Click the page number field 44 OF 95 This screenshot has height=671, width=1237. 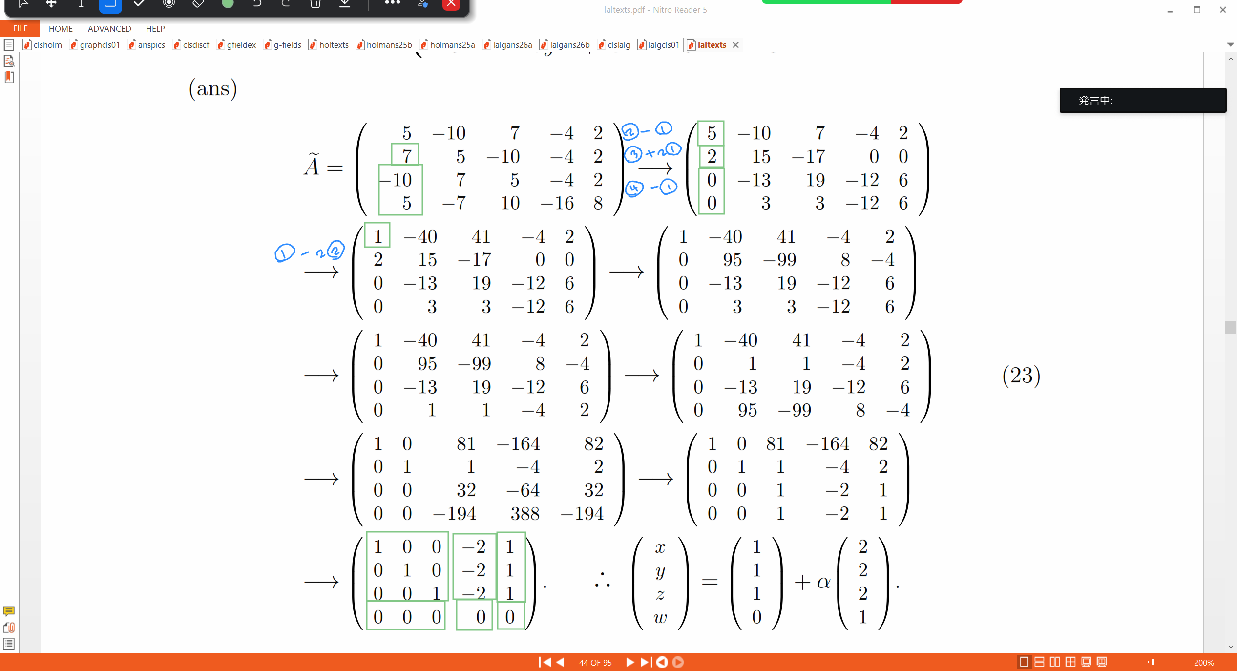(595, 663)
